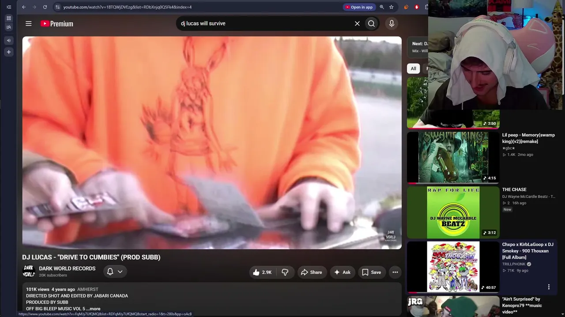Open the DJ Wayne McCardle Beatz channel
This screenshot has height=317, width=565.
point(529,197)
